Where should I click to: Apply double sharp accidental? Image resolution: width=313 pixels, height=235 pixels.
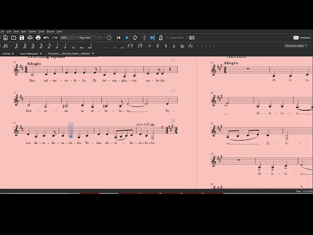pyautogui.click(x=150, y=46)
